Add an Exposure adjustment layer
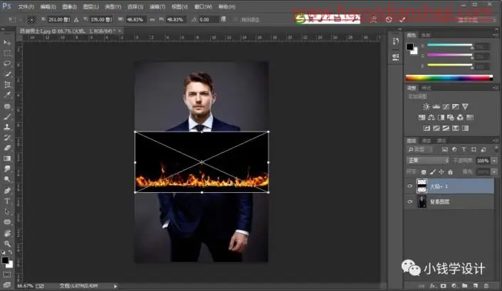The height and width of the screenshot is (291, 502). pos(456,107)
